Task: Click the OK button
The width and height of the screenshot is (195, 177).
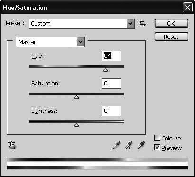Action: (171, 23)
